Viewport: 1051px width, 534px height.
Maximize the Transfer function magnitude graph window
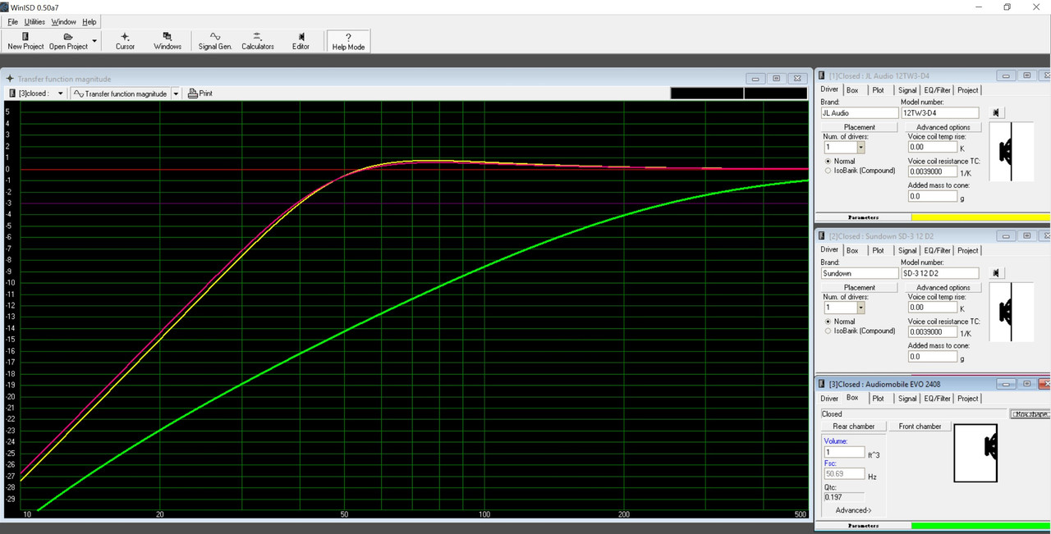[777, 79]
